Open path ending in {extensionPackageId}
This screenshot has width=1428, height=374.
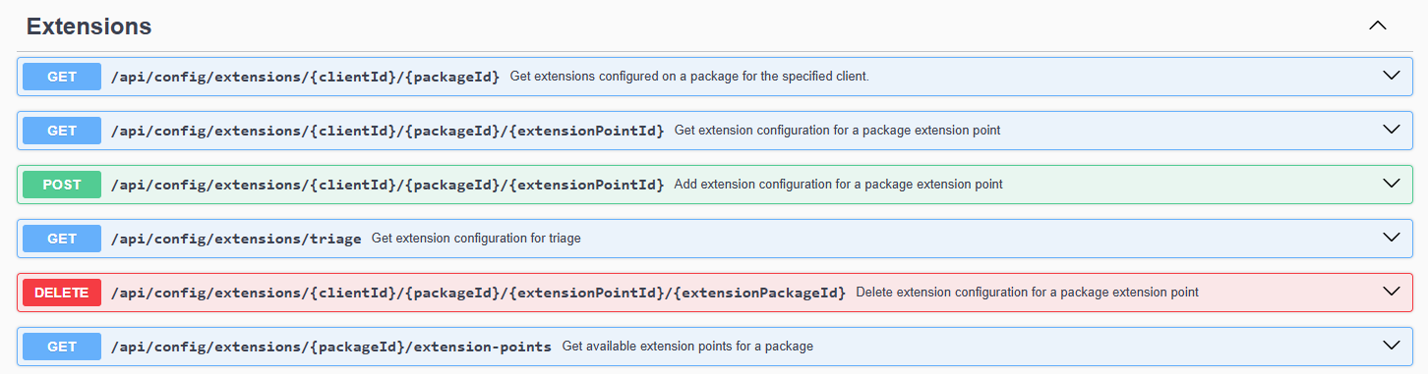click(x=479, y=293)
